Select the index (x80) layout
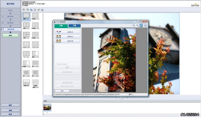This screenshot has height=117, width=201. click(35, 74)
